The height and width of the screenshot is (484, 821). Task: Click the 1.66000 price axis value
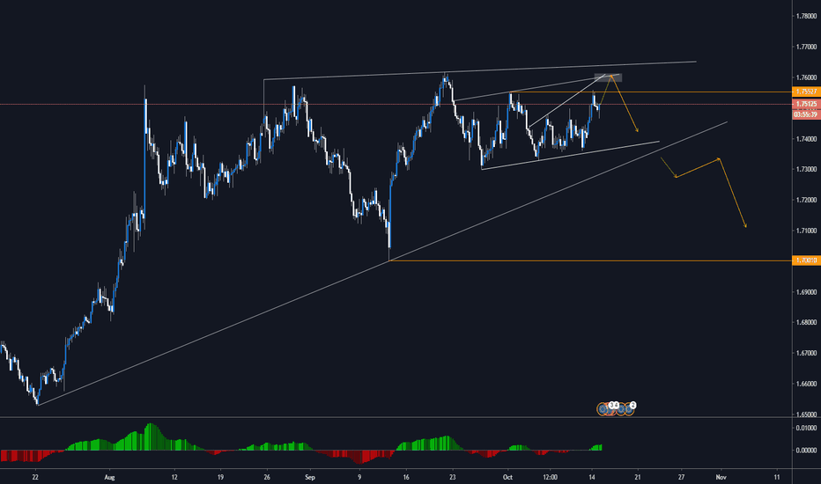point(806,384)
